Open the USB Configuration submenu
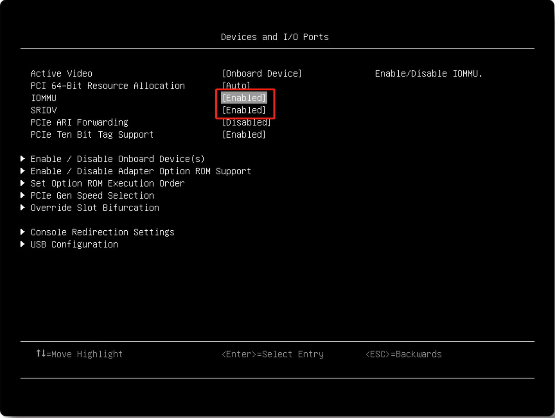Screen dimensions: 555x418 pos(74,244)
